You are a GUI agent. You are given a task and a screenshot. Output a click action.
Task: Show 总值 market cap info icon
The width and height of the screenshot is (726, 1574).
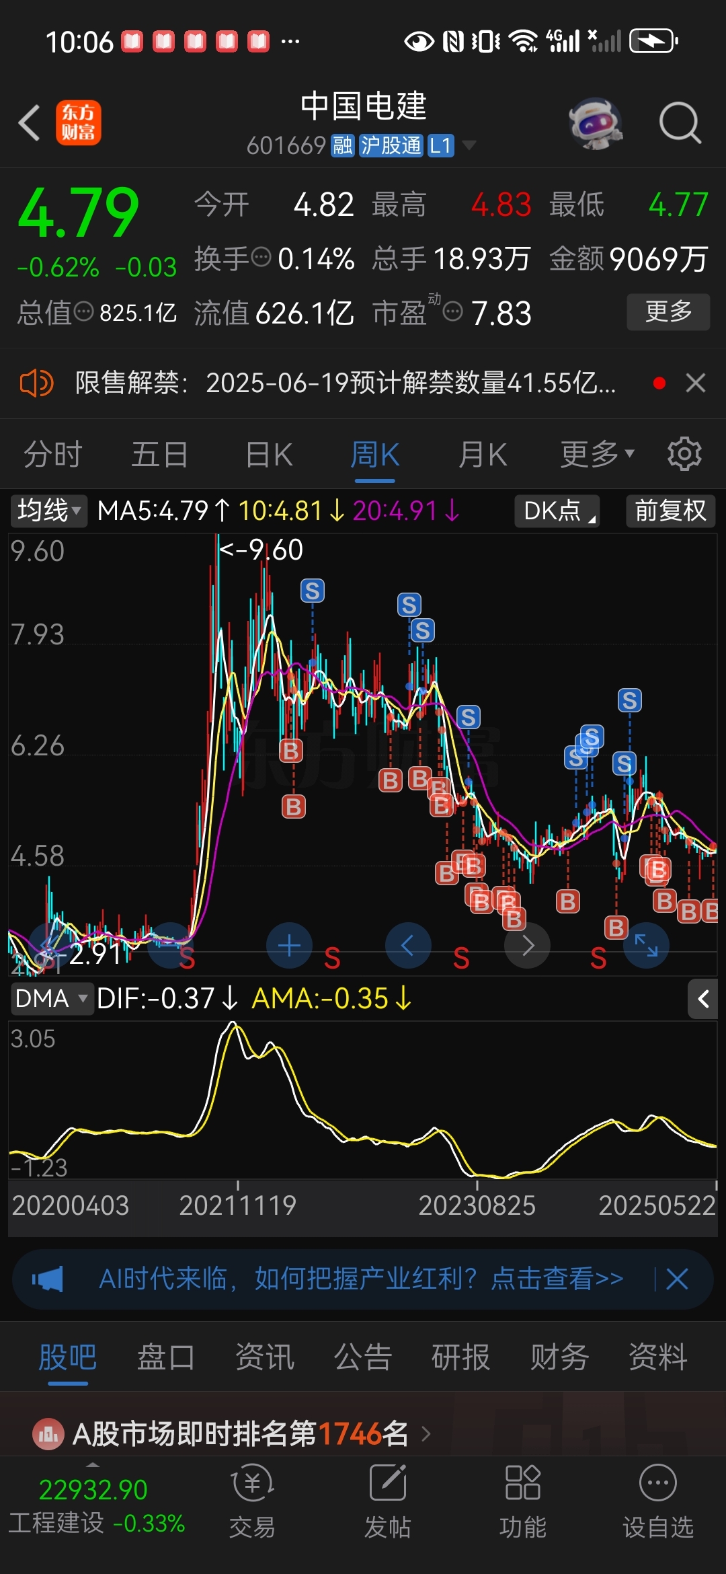click(83, 311)
